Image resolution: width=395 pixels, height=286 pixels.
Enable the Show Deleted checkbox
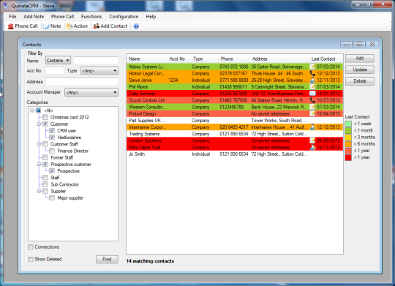coord(31,259)
